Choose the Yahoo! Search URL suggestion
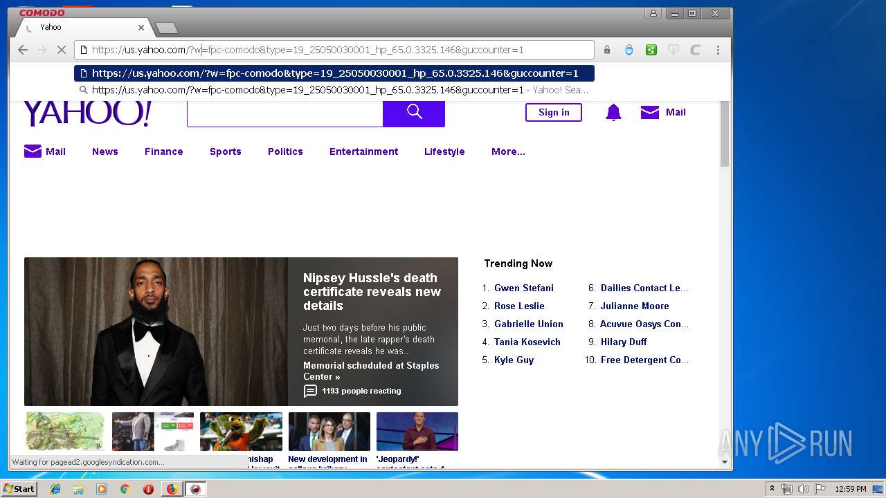The image size is (886, 498). pos(334,90)
